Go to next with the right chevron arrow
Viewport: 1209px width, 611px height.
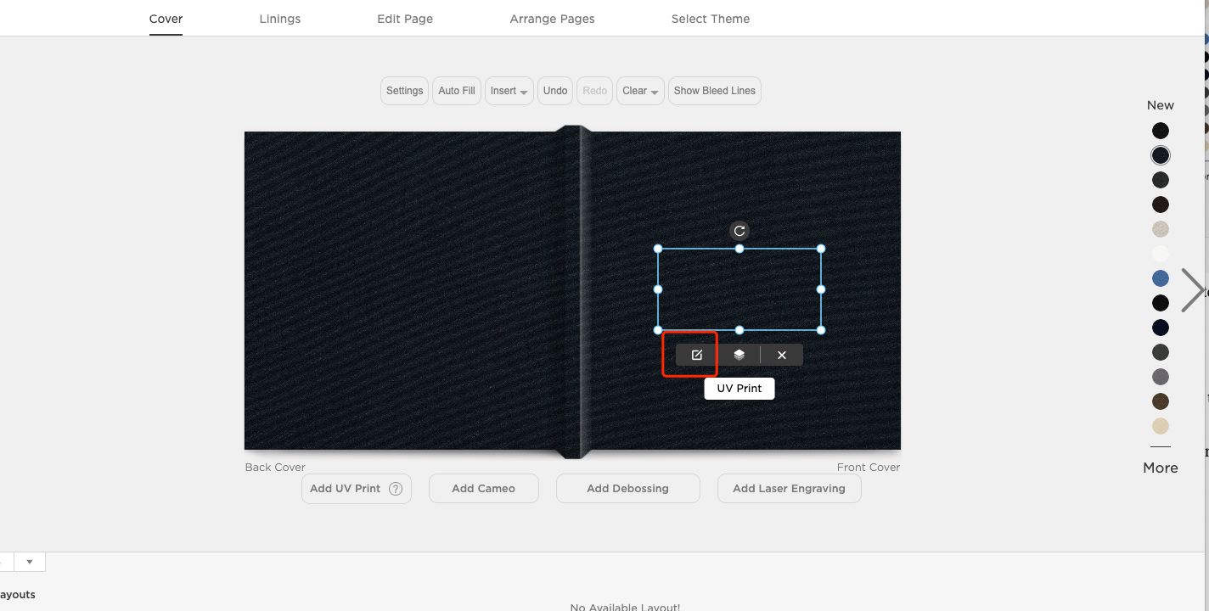point(1192,290)
